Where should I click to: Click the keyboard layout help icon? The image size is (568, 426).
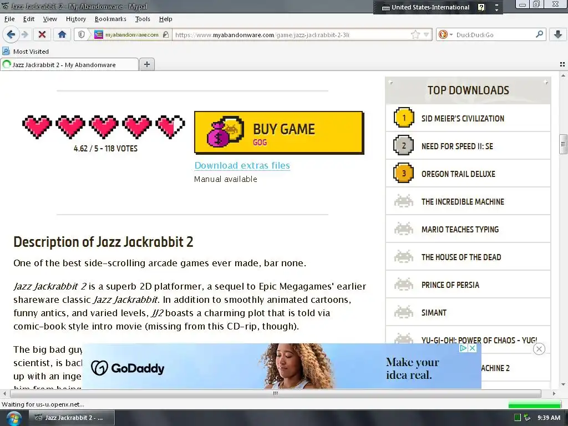click(x=481, y=7)
